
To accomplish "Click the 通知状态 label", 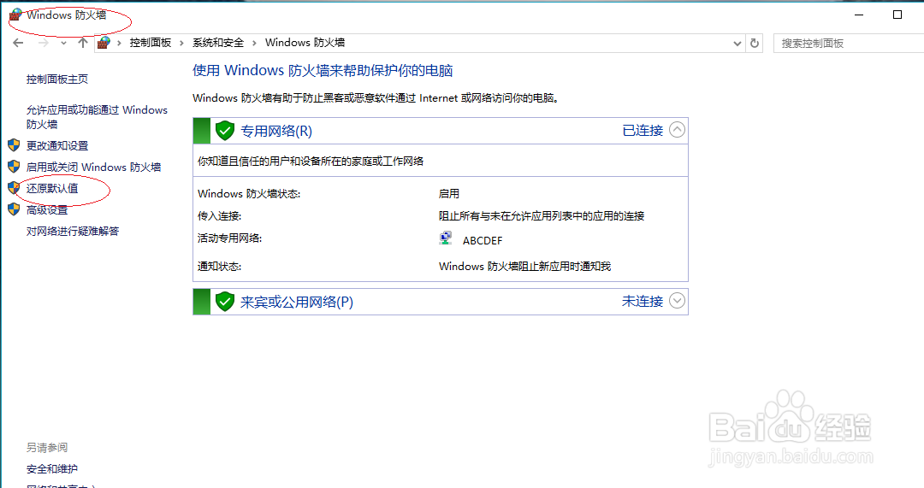I will click(219, 267).
